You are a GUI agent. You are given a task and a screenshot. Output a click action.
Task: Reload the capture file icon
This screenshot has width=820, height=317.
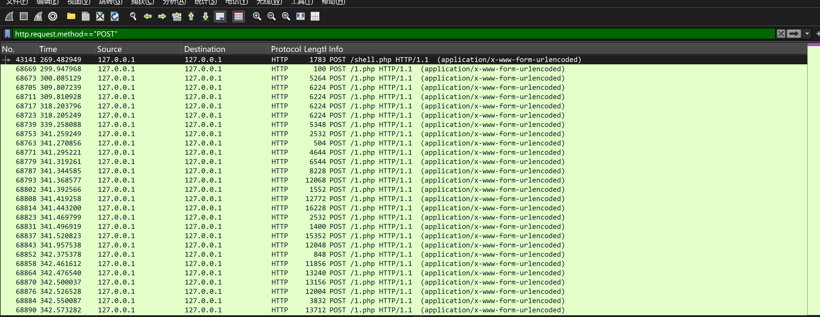coord(115,16)
